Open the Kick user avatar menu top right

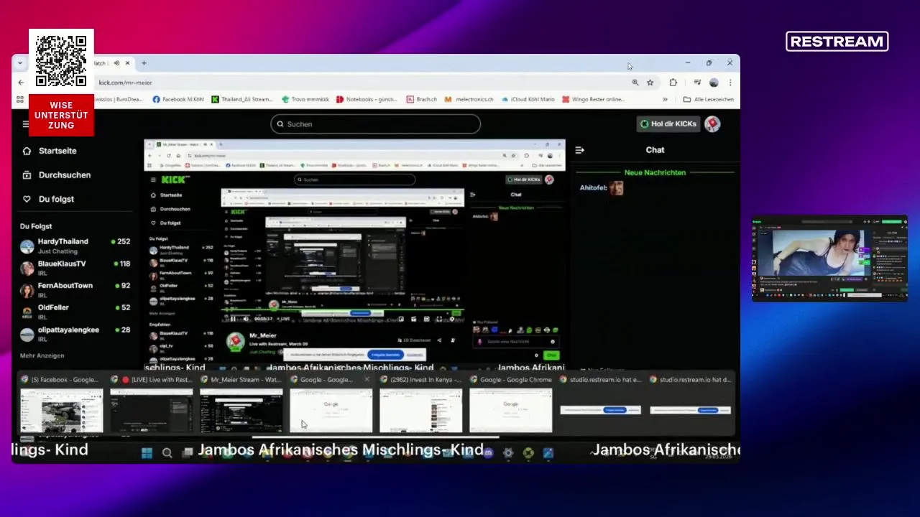coord(712,124)
